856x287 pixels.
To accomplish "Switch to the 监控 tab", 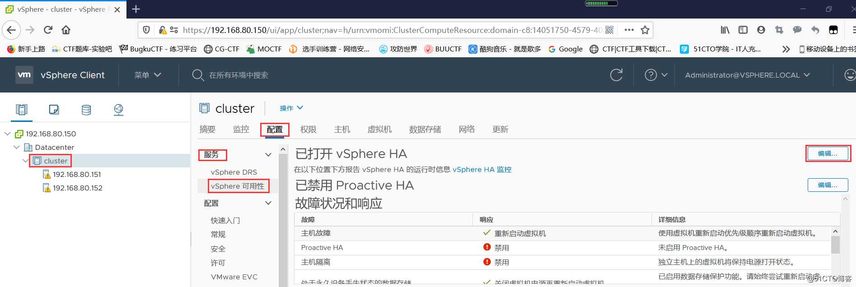I will [x=241, y=130].
